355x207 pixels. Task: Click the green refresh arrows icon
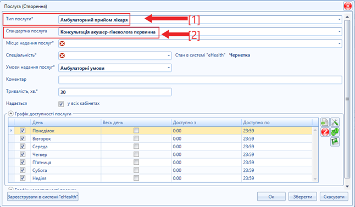pyautogui.click(x=335, y=132)
